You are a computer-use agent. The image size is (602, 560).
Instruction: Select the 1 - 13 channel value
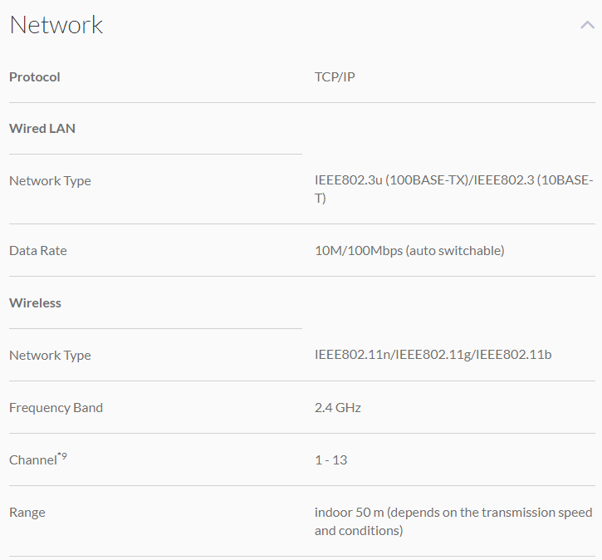(x=330, y=460)
